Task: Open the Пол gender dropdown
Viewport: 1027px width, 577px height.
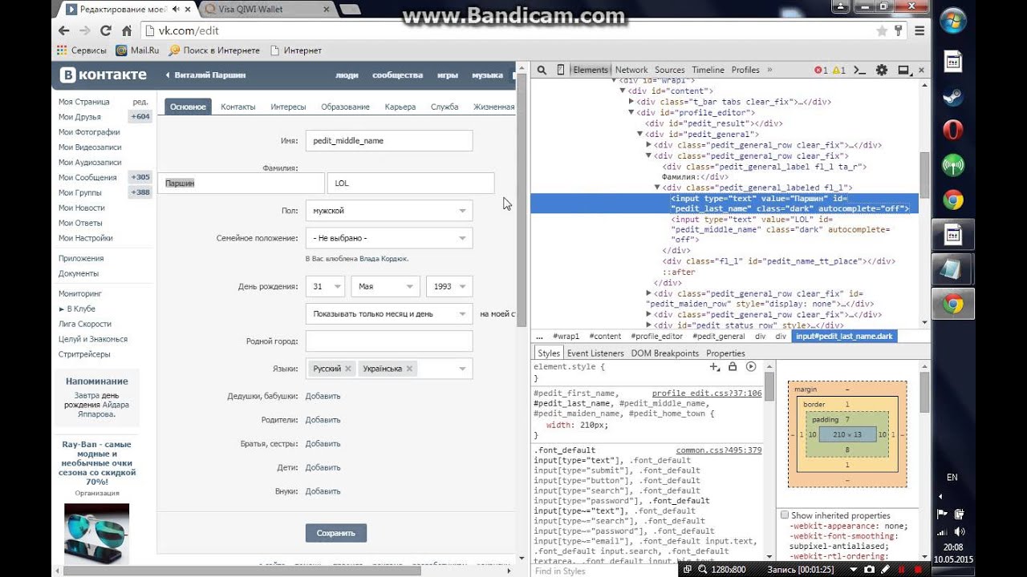Action: [389, 211]
